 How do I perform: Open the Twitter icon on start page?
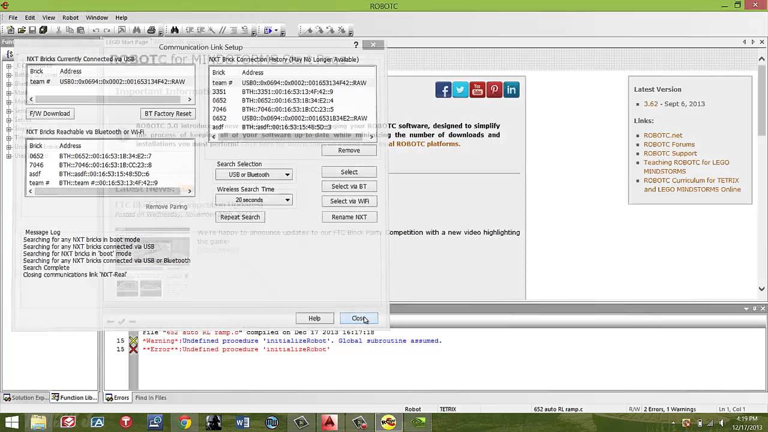click(460, 90)
